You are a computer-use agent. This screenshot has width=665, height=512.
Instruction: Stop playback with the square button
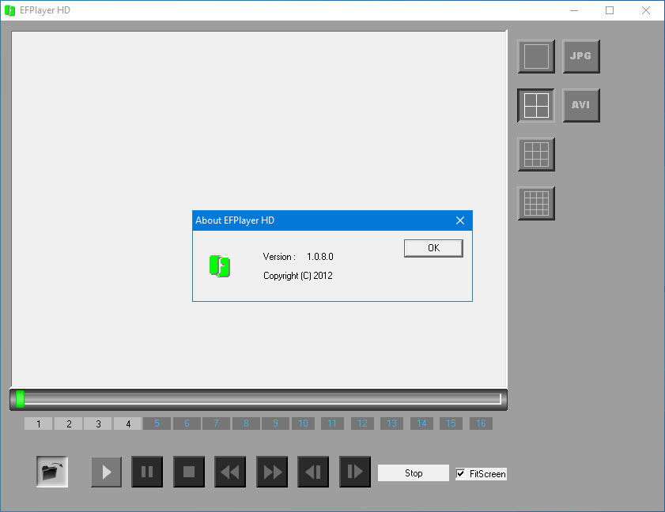pos(189,472)
